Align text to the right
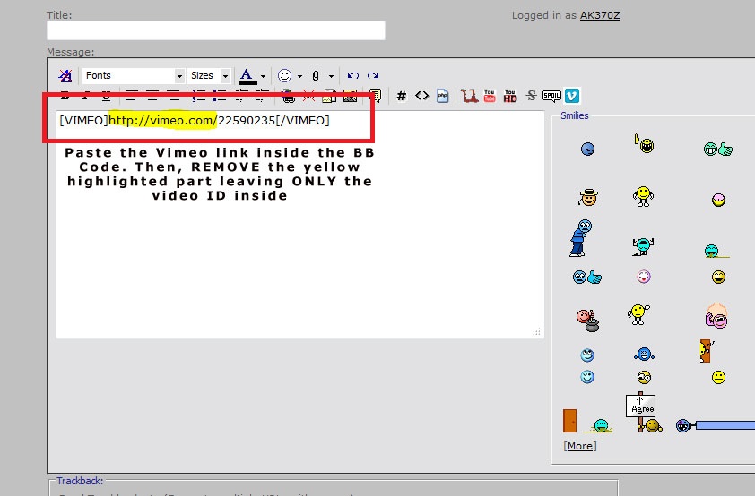 173,96
